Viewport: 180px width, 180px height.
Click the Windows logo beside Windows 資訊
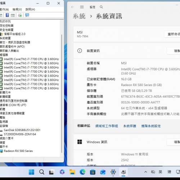[x=80, y=142]
